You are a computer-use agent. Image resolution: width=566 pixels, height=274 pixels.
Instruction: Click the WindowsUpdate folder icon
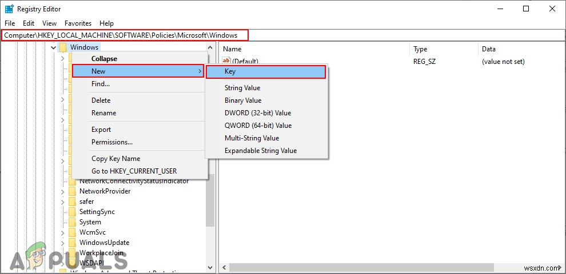[72, 243]
